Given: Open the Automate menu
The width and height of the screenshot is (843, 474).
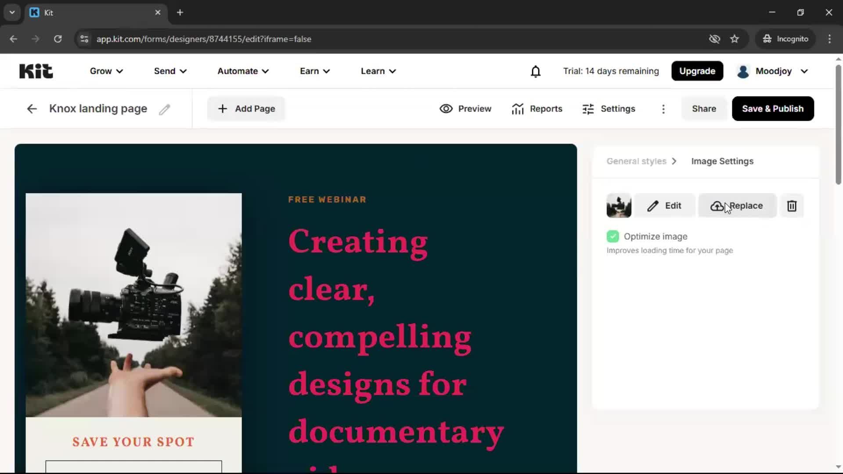Looking at the screenshot, I should tap(242, 71).
